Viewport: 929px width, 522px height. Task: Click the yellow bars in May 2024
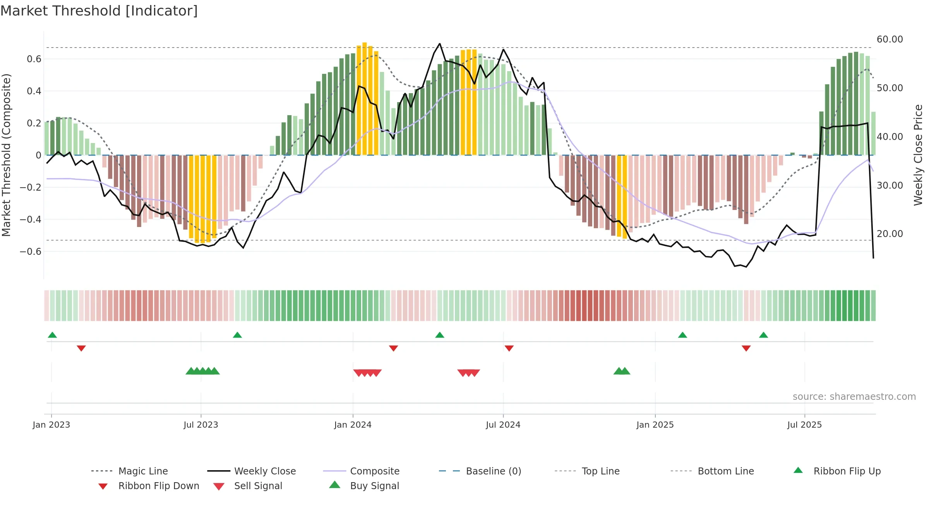point(469,102)
